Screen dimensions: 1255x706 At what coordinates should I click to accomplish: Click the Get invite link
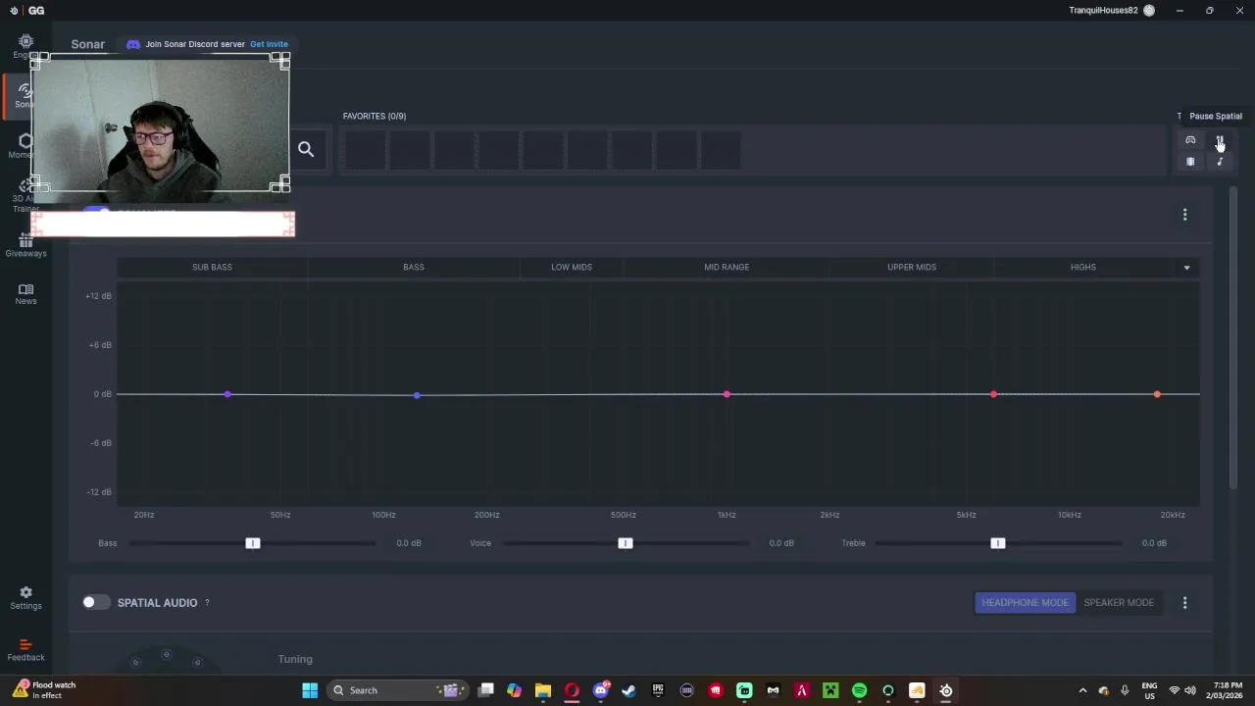click(x=269, y=44)
